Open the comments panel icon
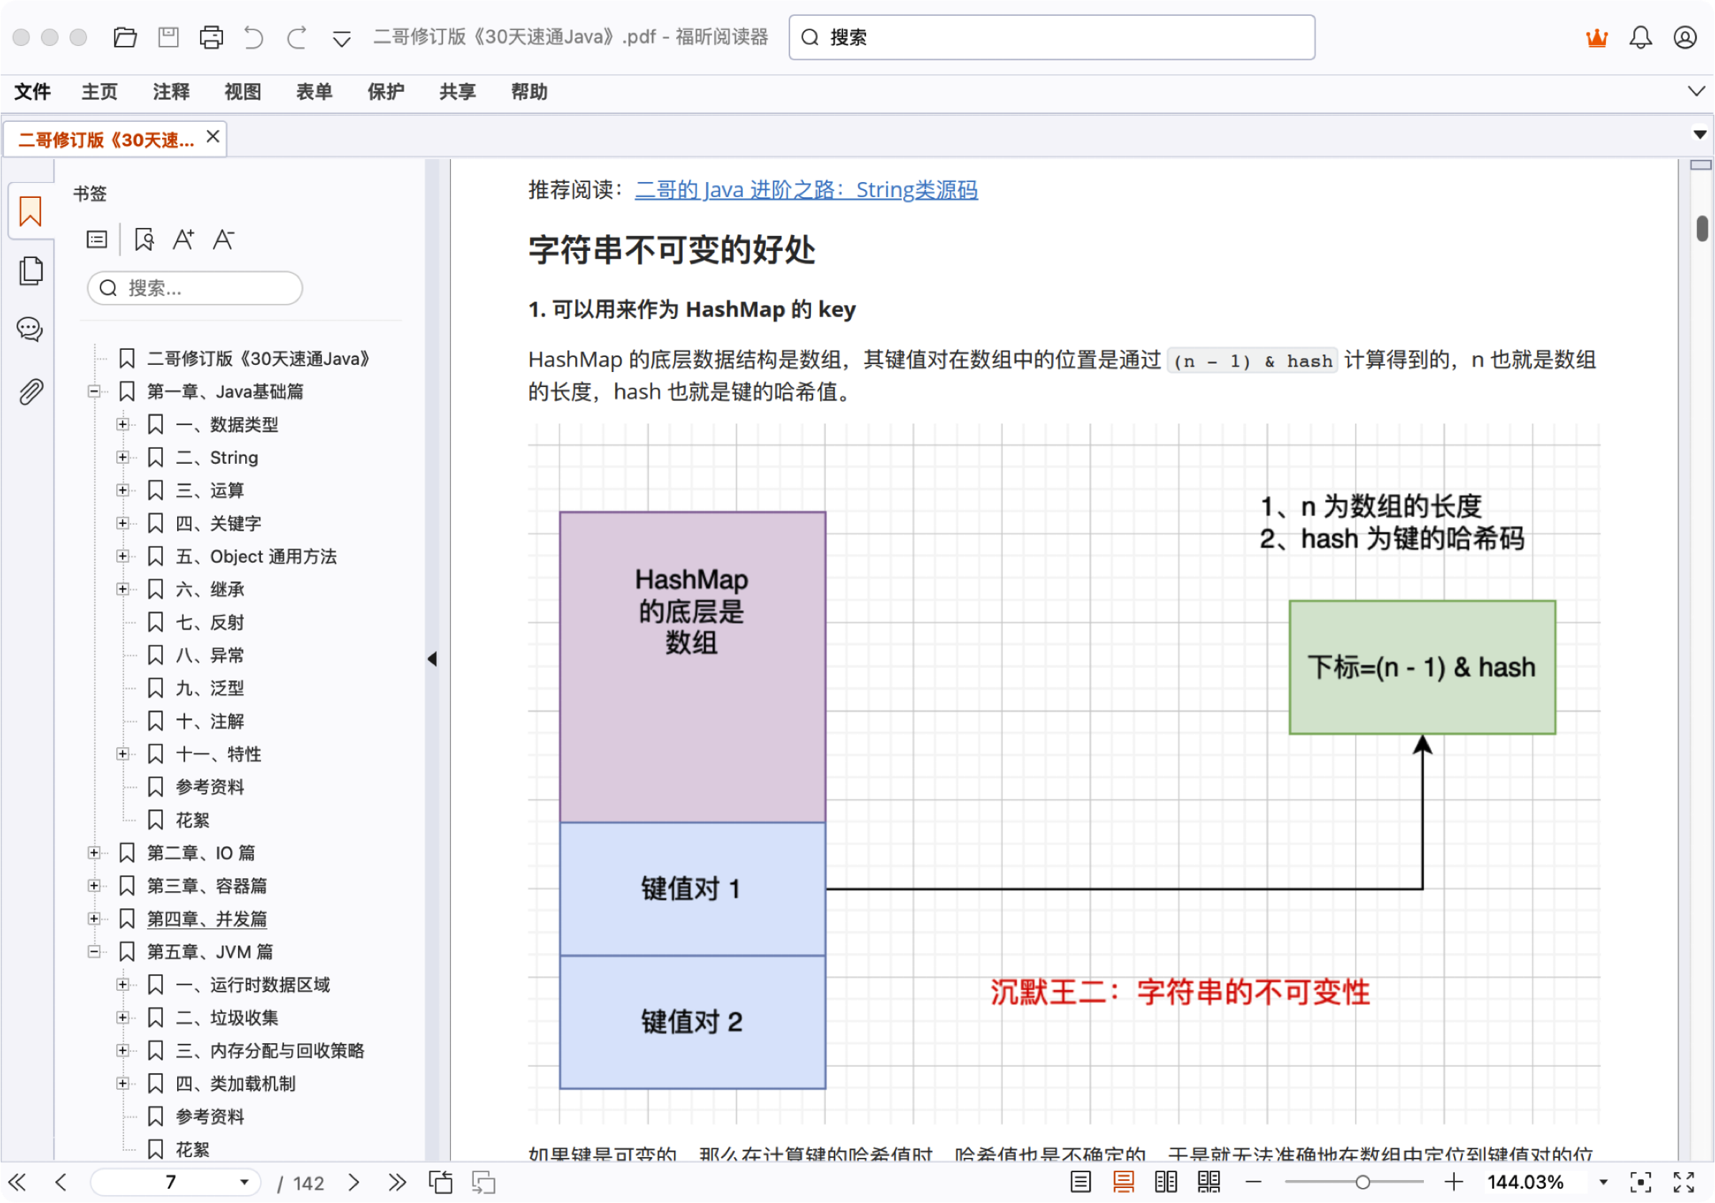This screenshot has width=1715, height=1203. coord(30,329)
